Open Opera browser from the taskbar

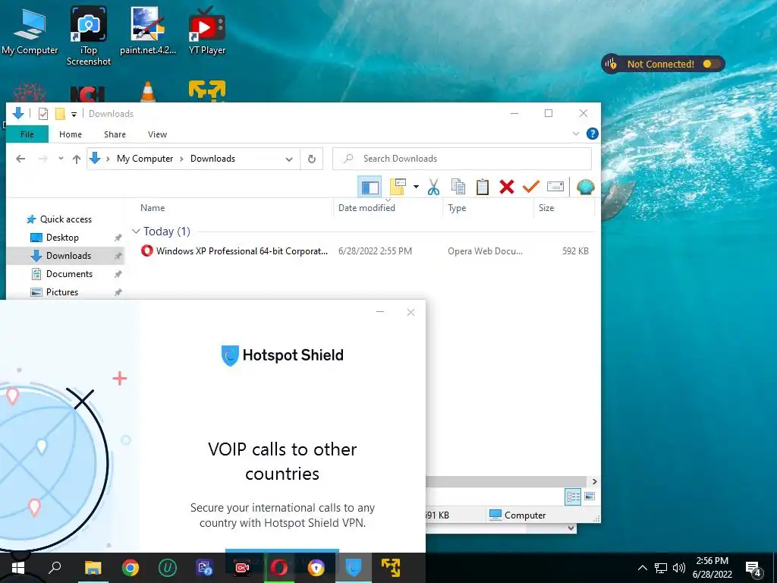[279, 568]
